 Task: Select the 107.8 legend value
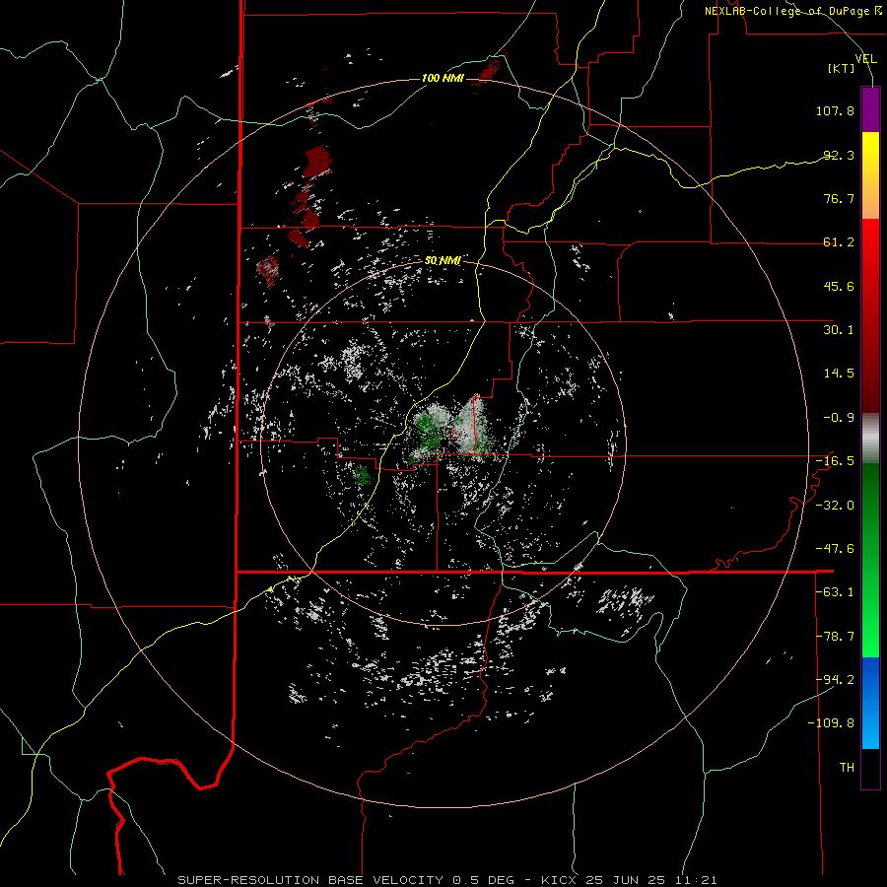(835, 110)
